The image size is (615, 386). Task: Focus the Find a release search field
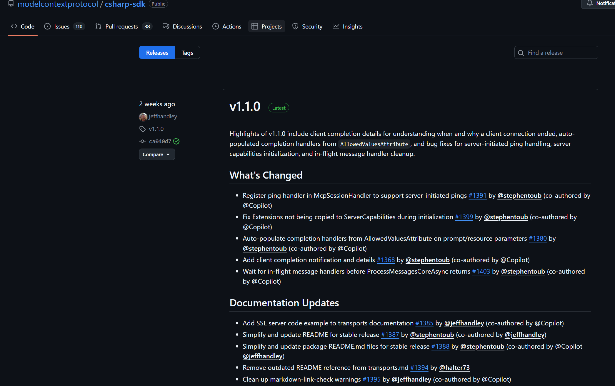556,53
